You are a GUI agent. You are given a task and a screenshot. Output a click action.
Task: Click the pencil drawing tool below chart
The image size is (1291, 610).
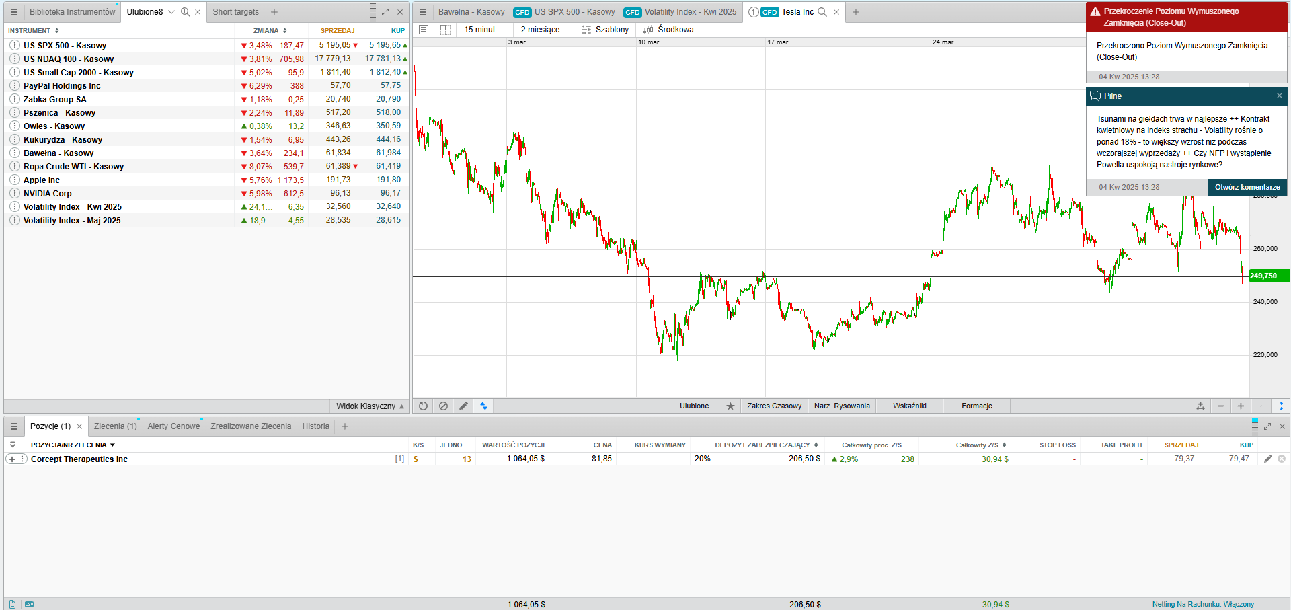pos(463,406)
